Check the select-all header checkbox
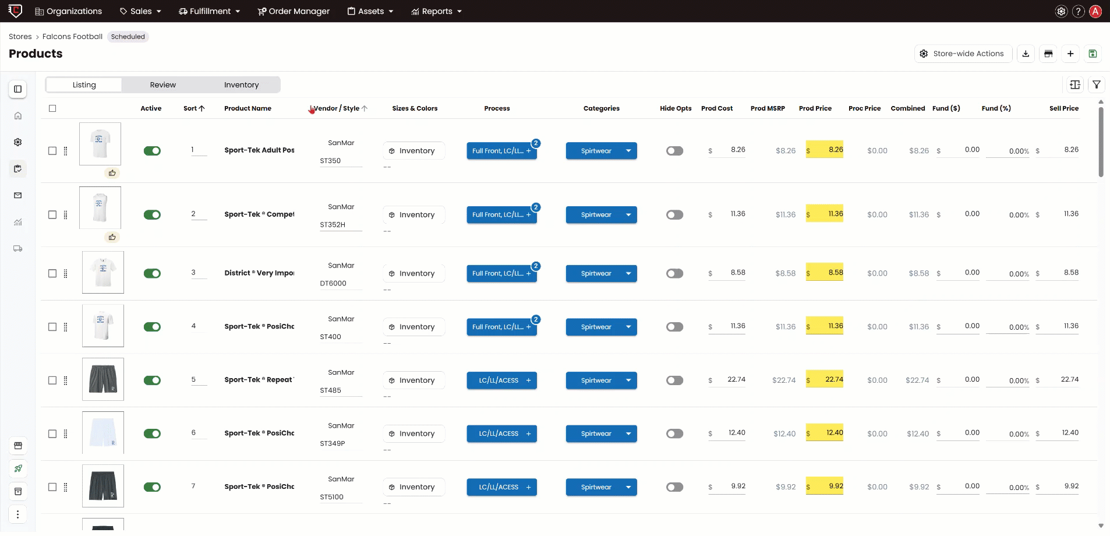The width and height of the screenshot is (1110, 536). coord(52,108)
